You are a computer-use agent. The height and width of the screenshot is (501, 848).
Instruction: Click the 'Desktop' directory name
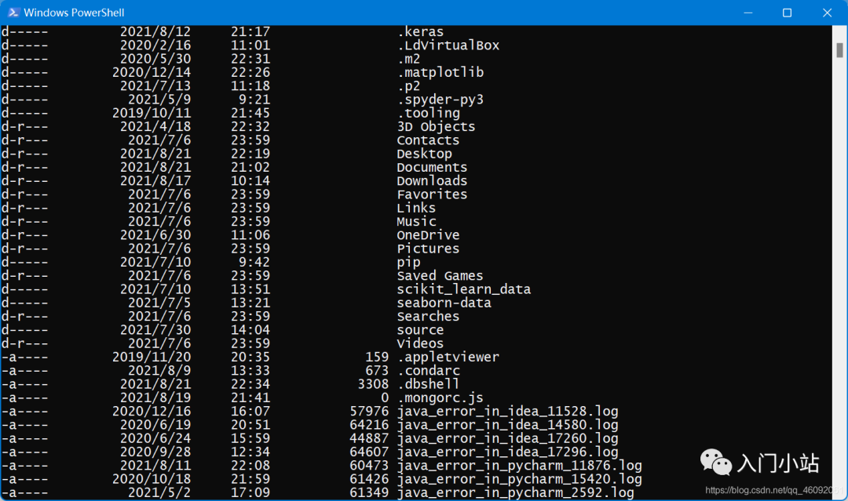(425, 154)
